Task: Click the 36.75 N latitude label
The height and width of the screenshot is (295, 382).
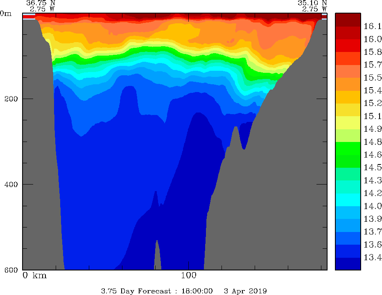Action: tap(41, 3)
